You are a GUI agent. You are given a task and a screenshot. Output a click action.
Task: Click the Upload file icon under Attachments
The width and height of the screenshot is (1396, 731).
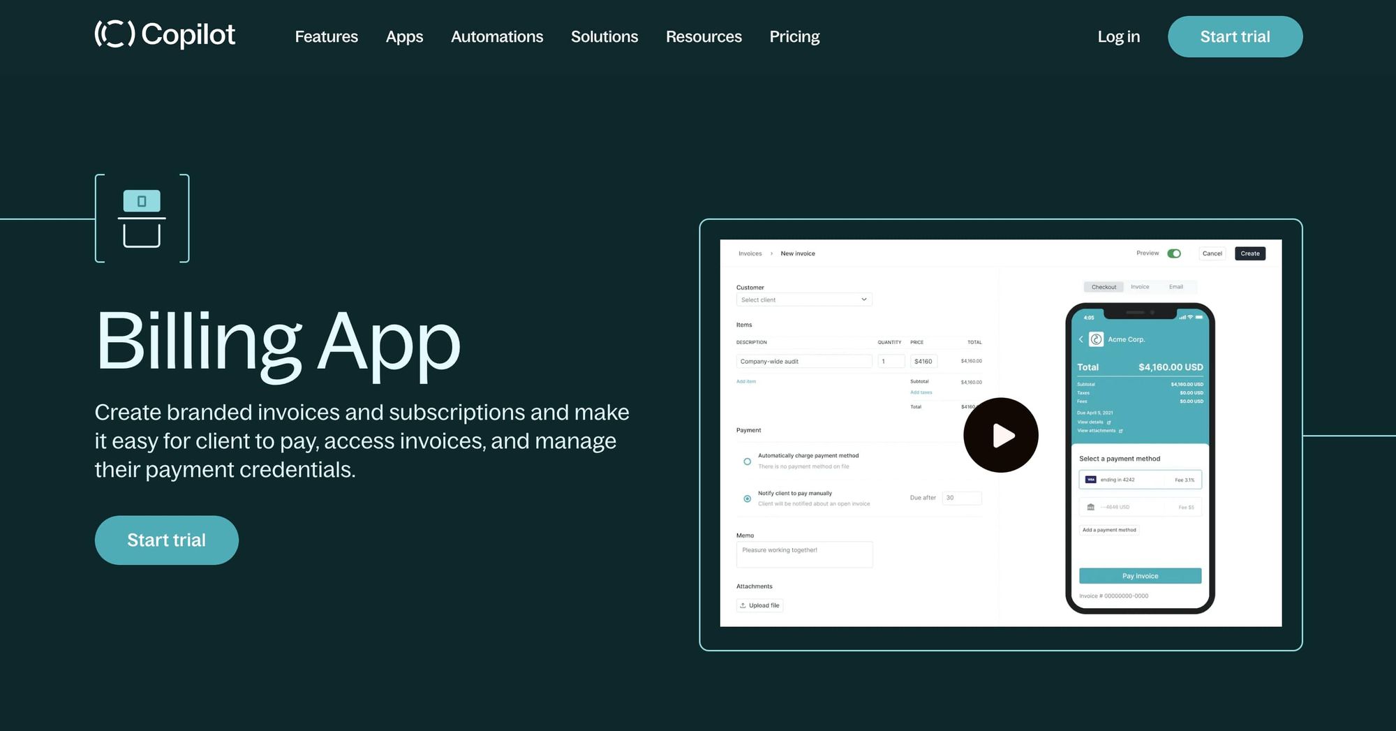click(x=743, y=605)
